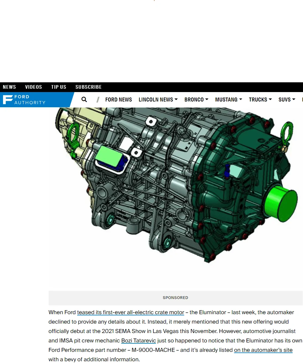The image size is (303, 364).
Task: Expand the LINCOLN NEWS dropdown
Action: click(x=158, y=100)
